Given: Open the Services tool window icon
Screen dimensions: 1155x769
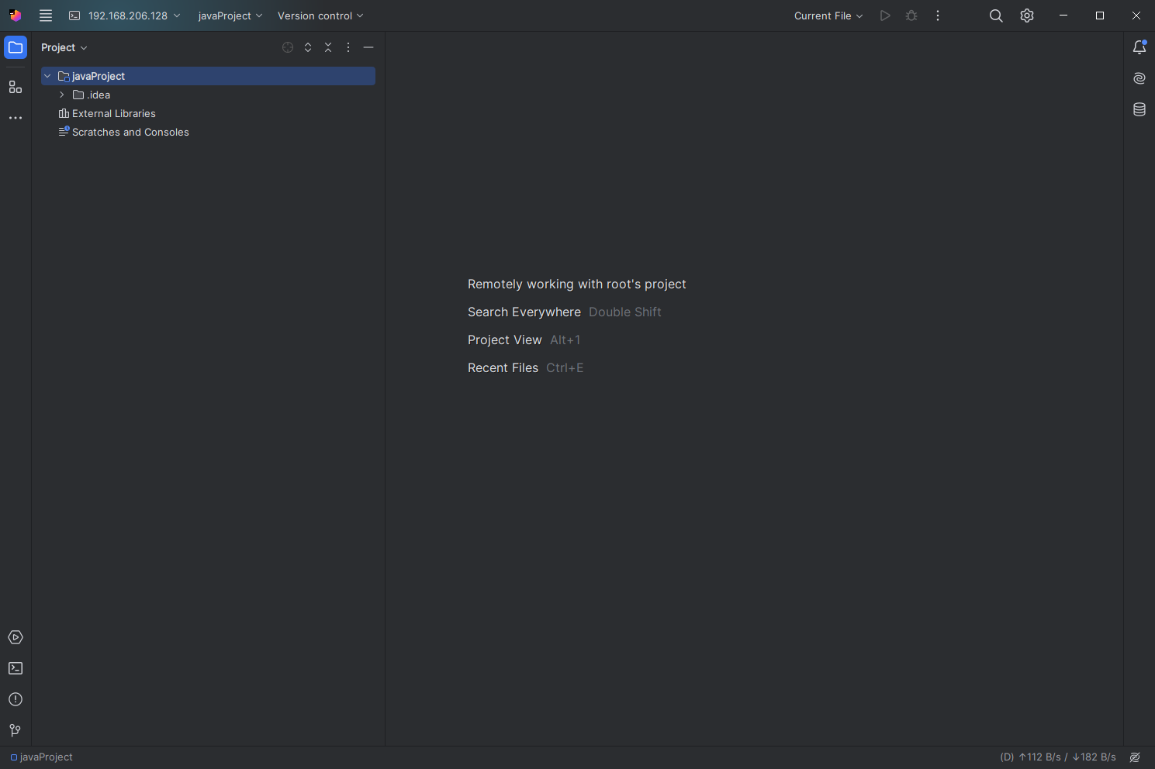Looking at the screenshot, I should point(16,636).
